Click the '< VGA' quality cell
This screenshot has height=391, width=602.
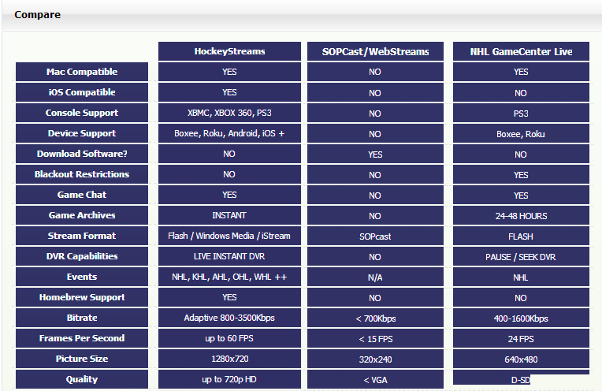pyautogui.click(x=375, y=380)
